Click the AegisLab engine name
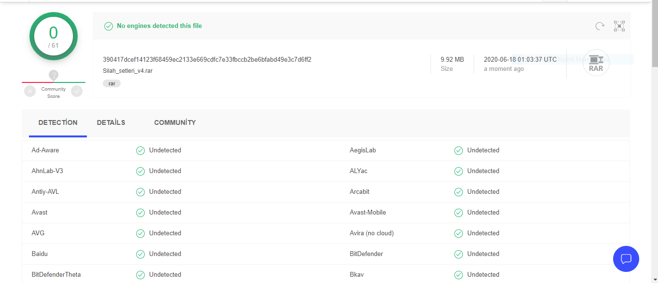Image resolution: width=658 pixels, height=283 pixels. tap(363, 150)
